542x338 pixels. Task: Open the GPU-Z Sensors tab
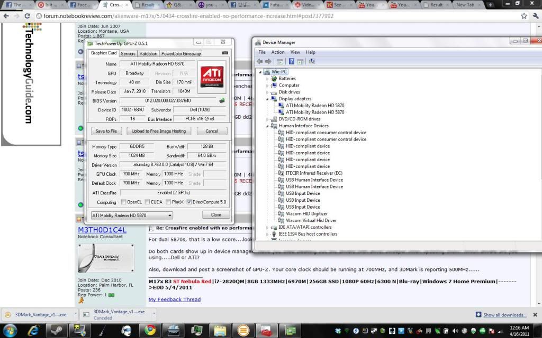tap(128, 54)
